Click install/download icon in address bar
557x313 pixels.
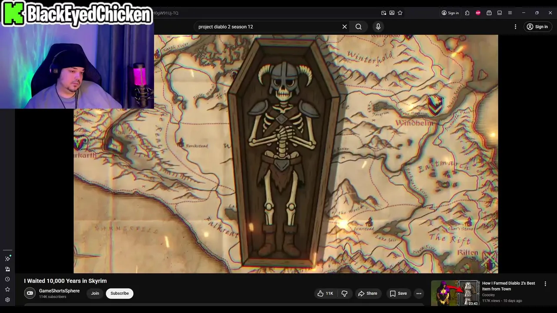pyautogui.click(x=392, y=13)
